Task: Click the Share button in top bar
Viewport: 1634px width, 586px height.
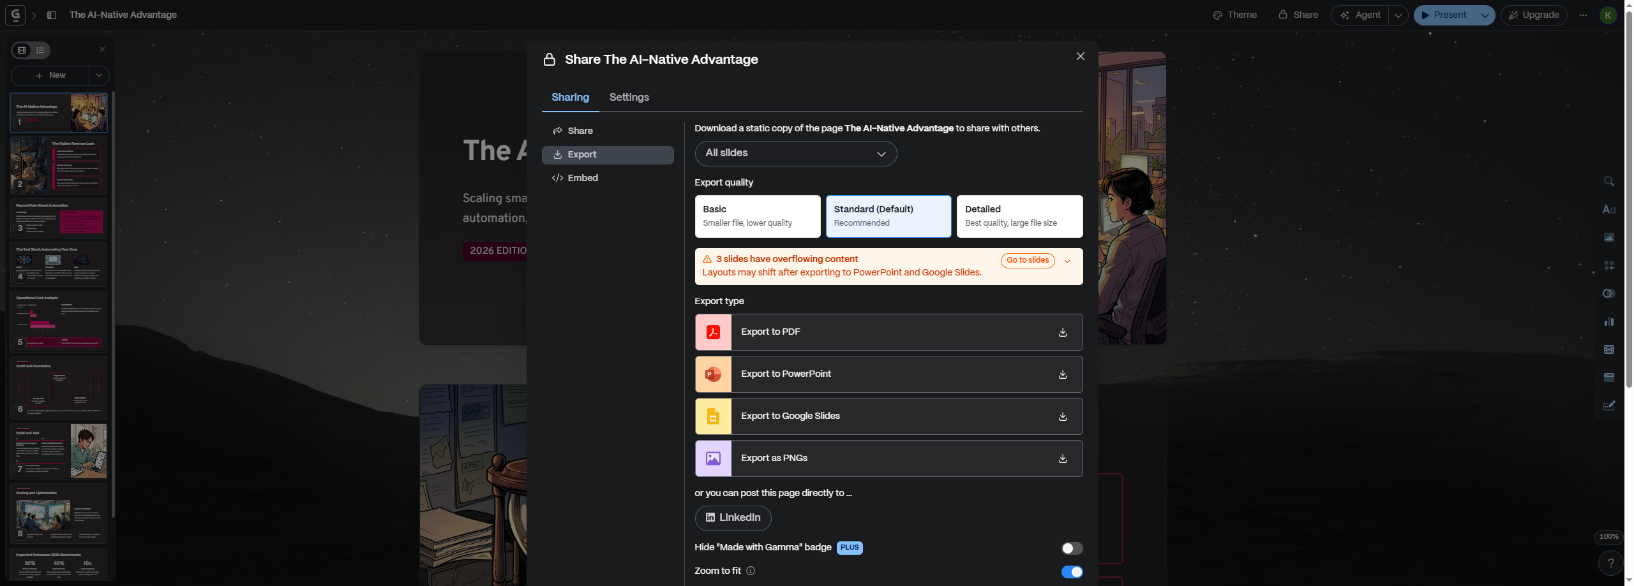Action: coord(1298,15)
